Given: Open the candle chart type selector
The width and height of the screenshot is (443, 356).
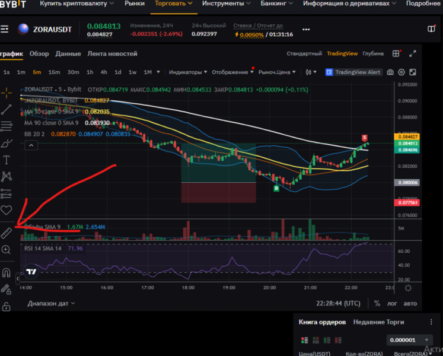Looking at the screenshot, I should [x=311, y=72].
